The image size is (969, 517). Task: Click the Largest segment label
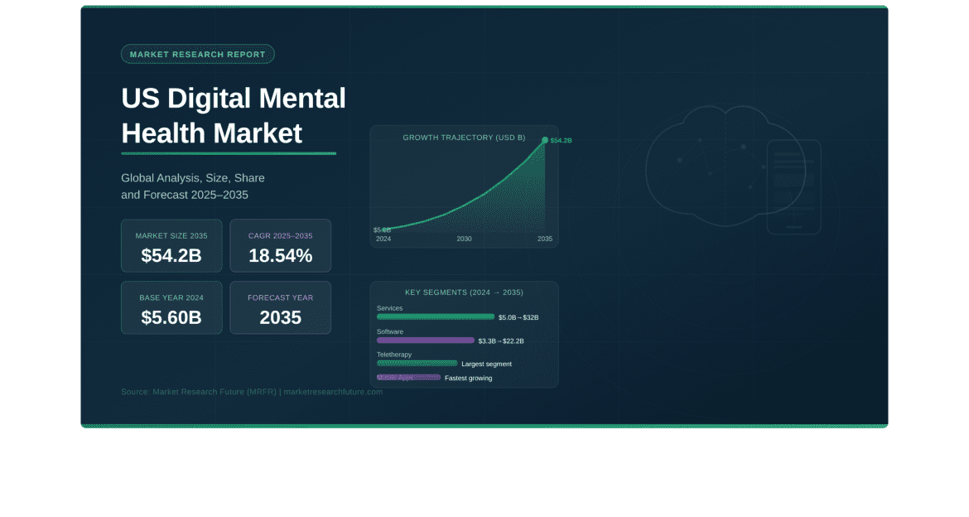click(486, 364)
